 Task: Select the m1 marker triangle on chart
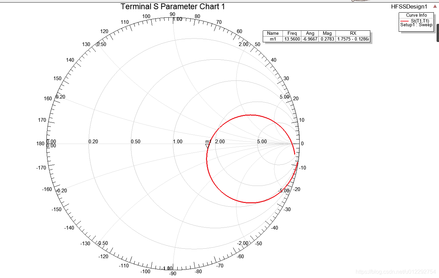[207, 146]
